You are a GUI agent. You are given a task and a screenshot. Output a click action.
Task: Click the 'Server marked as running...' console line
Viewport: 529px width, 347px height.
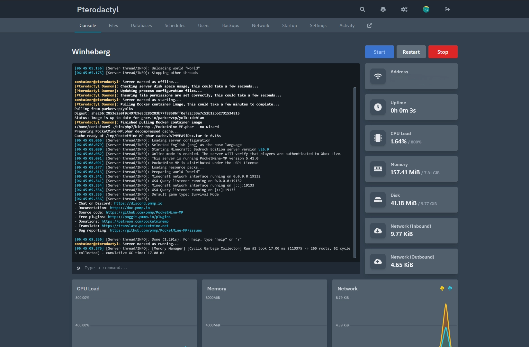[x=127, y=244]
